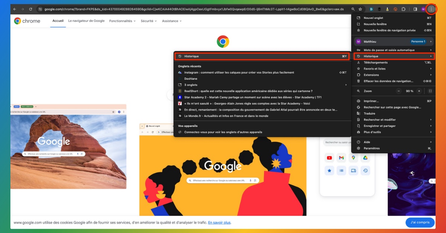Expand the Enregistrer et partager submenu
This screenshot has width=446, height=233.
tap(393, 126)
